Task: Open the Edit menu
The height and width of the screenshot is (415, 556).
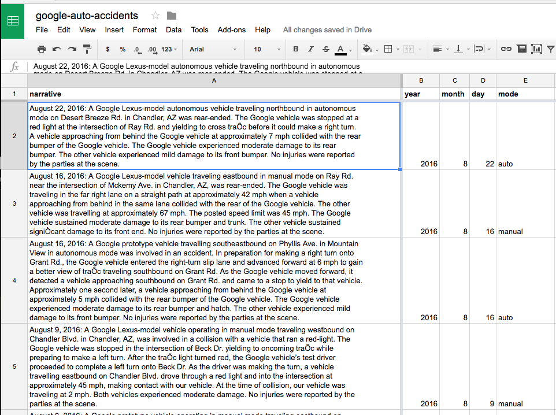Action: point(64,30)
